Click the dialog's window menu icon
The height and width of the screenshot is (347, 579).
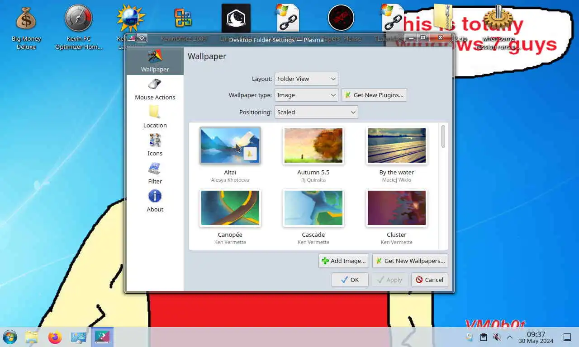click(x=131, y=38)
